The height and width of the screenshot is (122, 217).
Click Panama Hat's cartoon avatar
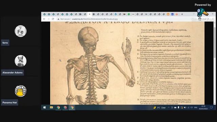tap(20, 91)
